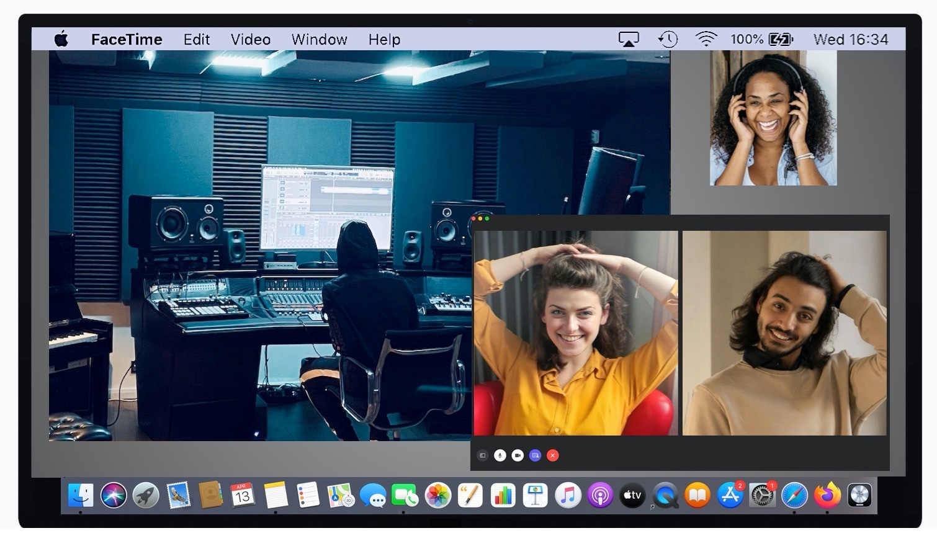Screen dimensions: 937x541
Task: Open the Video menu in FaceTime
Action: click(250, 39)
